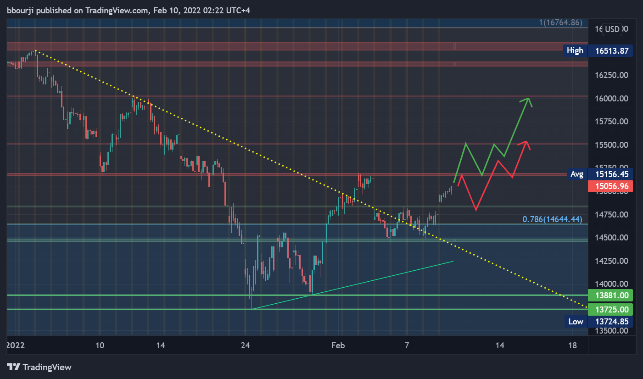Click the 10 date label
The height and width of the screenshot is (379, 643).
[x=101, y=345]
